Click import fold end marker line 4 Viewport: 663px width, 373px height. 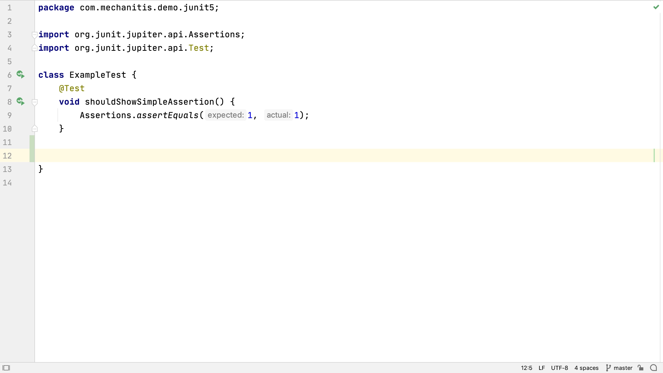click(34, 48)
